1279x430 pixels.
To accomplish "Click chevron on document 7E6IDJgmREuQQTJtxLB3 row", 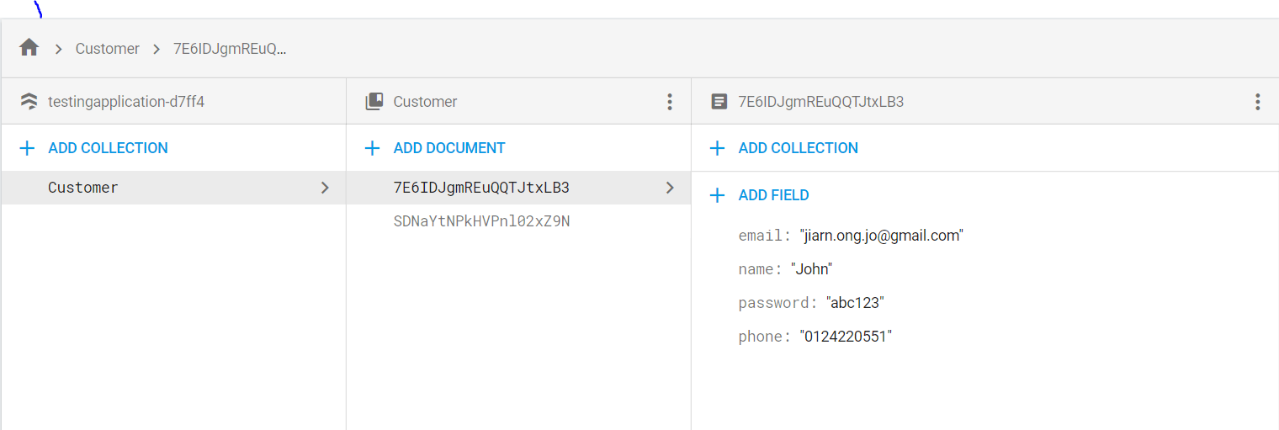I will tap(670, 188).
